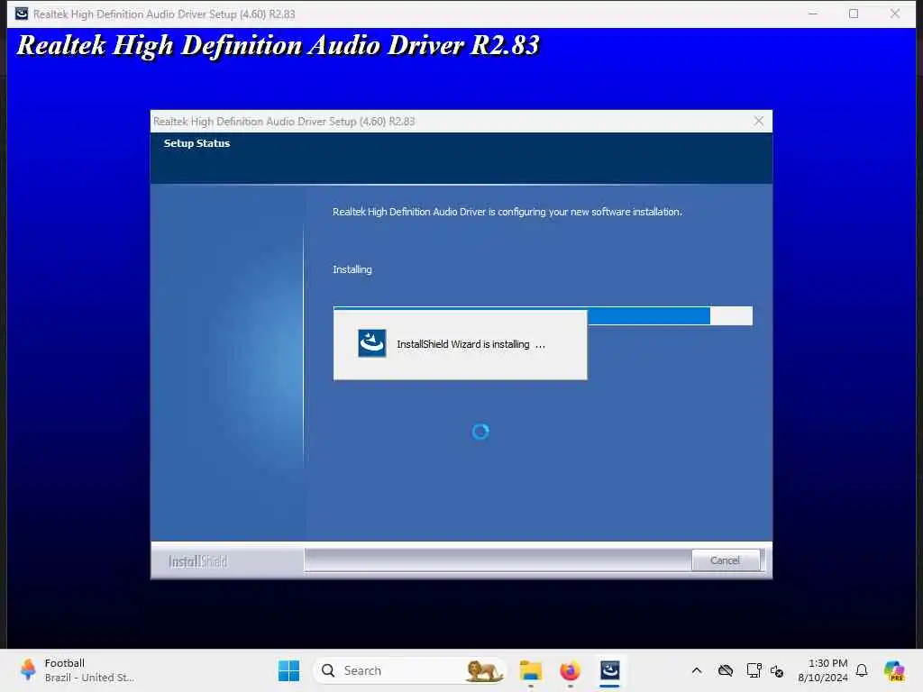
Task: Open network display tray icon
Action: tap(754, 670)
